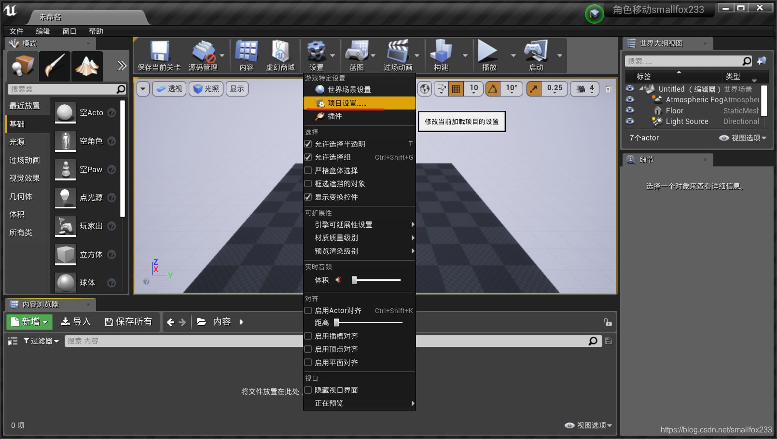
Task: Open 视图选项 dropdown in world outliner
Action: click(x=743, y=138)
